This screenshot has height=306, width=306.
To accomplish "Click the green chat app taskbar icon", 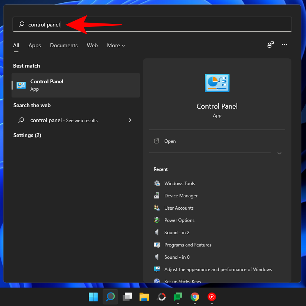I will point(178,297).
